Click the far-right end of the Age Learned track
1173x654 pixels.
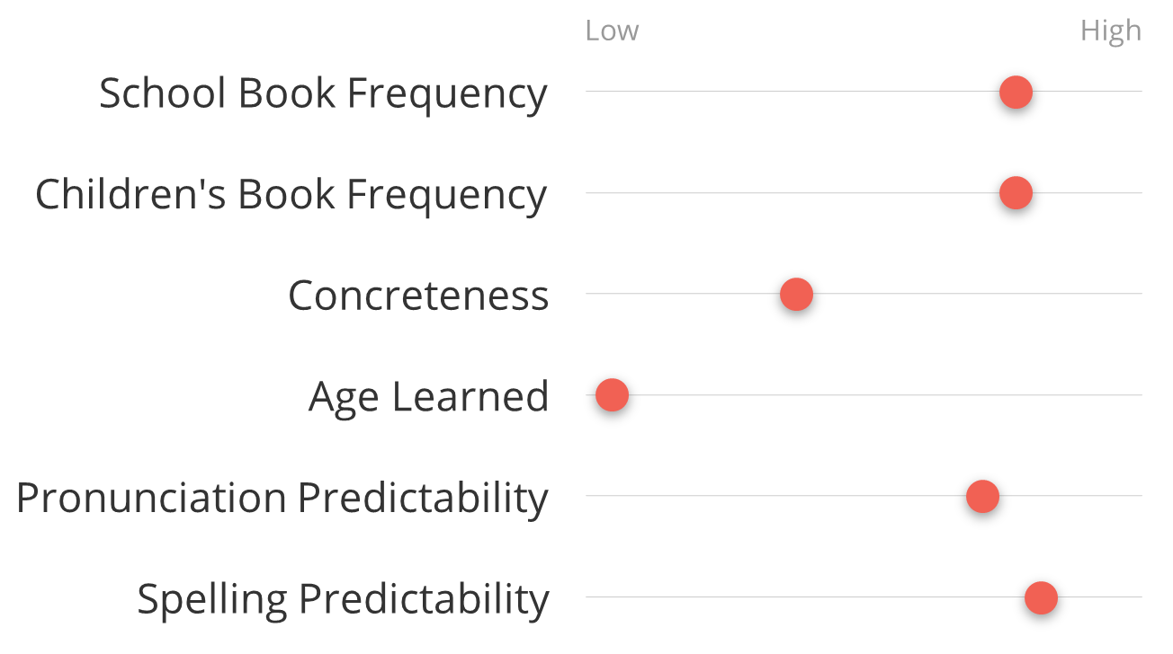click(1139, 395)
